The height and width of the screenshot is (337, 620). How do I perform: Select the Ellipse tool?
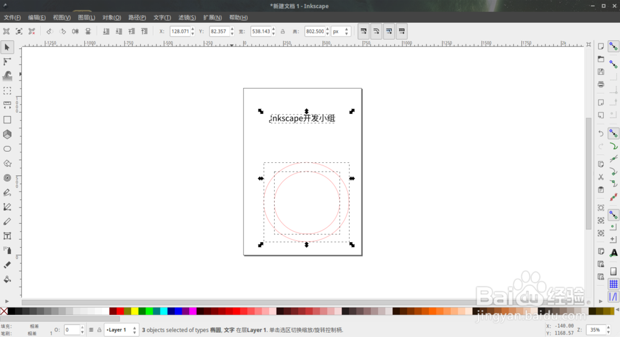point(7,149)
